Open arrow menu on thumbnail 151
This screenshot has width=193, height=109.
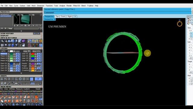click(x=41, y=15)
